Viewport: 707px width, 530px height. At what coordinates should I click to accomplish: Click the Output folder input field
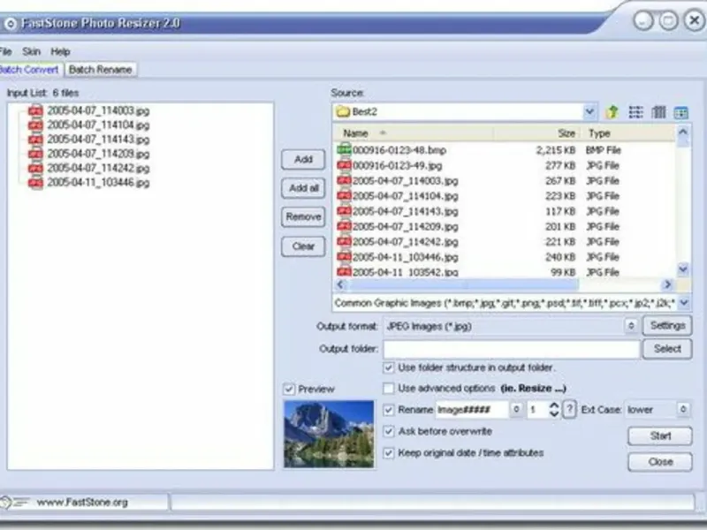pyautogui.click(x=512, y=349)
